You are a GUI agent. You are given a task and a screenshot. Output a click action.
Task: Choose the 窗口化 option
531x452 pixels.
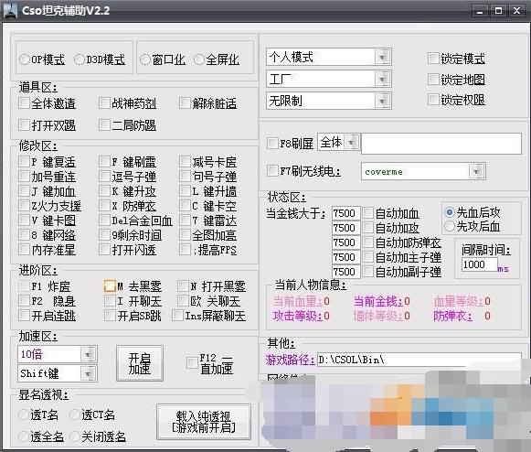coord(145,59)
